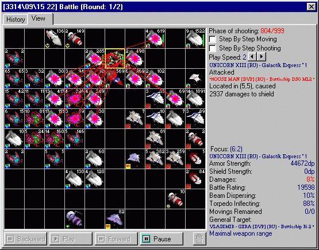Select the ship labeled 13 417

point(55,99)
